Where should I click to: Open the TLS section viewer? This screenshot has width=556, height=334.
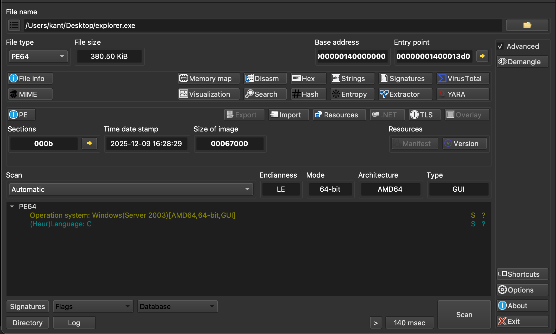click(x=425, y=115)
